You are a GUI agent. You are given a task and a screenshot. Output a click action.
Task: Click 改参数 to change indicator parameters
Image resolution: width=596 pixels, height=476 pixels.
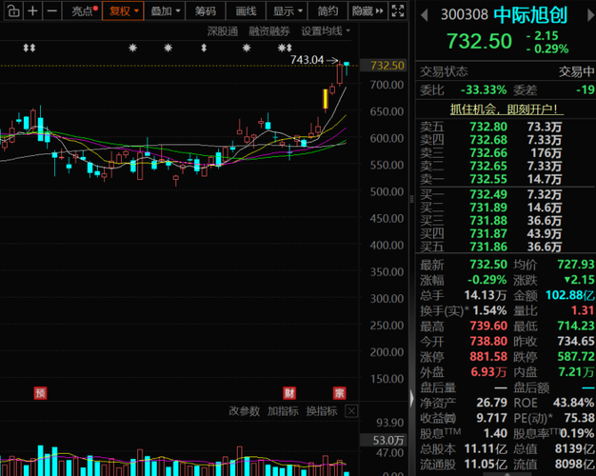pyautogui.click(x=244, y=411)
